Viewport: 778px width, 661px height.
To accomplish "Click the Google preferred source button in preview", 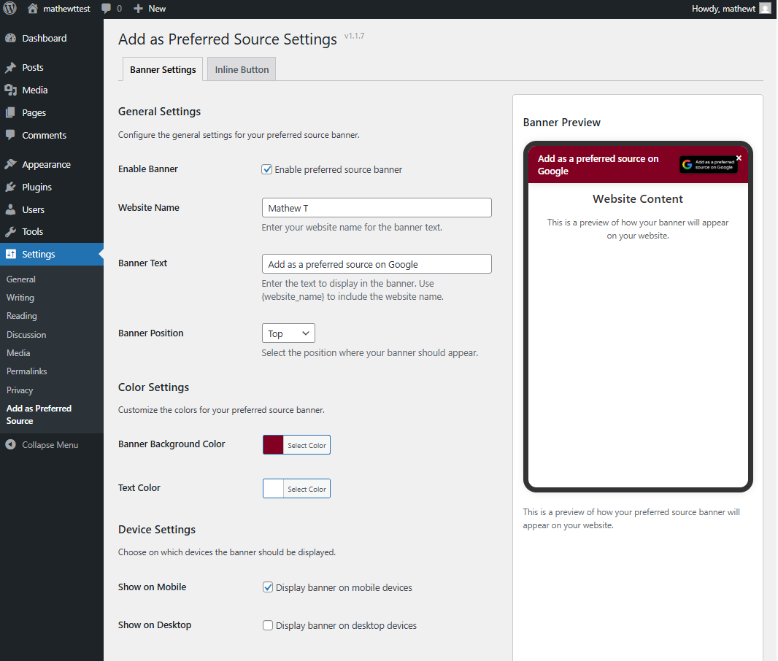I will 708,165.
